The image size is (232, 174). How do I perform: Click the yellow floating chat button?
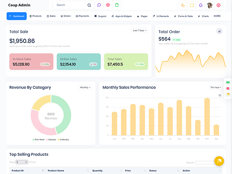coord(219,161)
